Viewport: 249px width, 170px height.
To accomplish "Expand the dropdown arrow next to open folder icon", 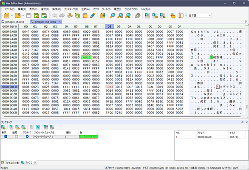I will point(23,16).
